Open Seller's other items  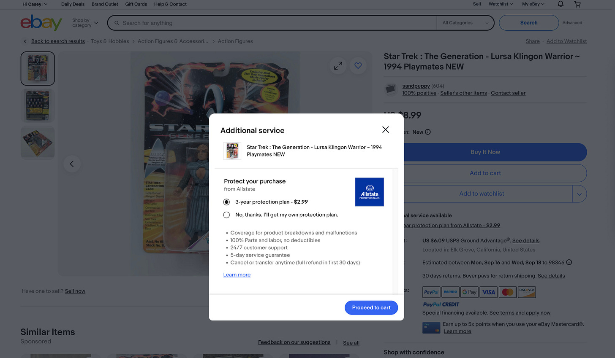pyautogui.click(x=463, y=93)
